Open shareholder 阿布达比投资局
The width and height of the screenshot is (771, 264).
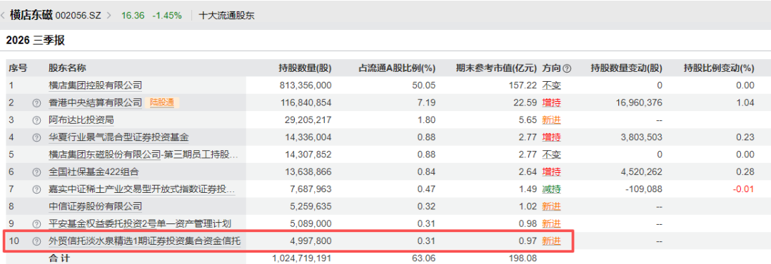81,120
